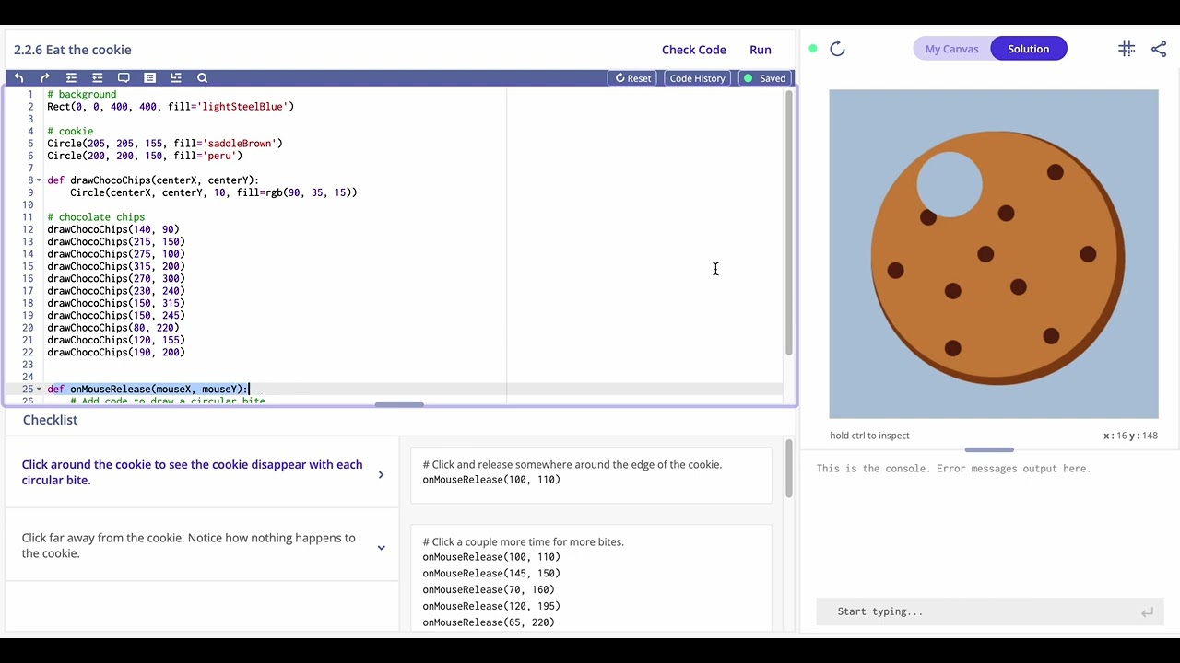Open the search magnifier in editor toolbar
The height and width of the screenshot is (663, 1180).
[203, 78]
